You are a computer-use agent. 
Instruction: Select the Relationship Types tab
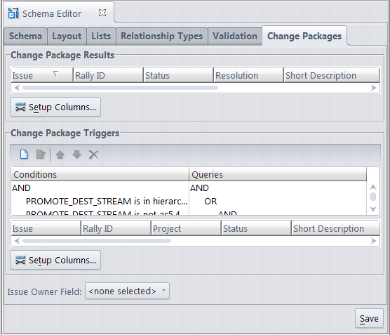(x=161, y=37)
